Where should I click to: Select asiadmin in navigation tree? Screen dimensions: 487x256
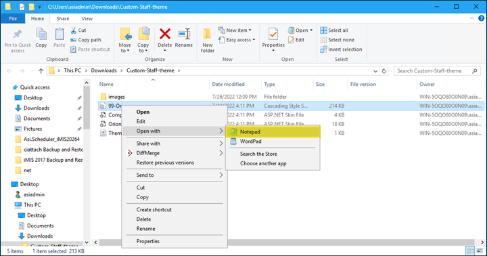coord(34,194)
